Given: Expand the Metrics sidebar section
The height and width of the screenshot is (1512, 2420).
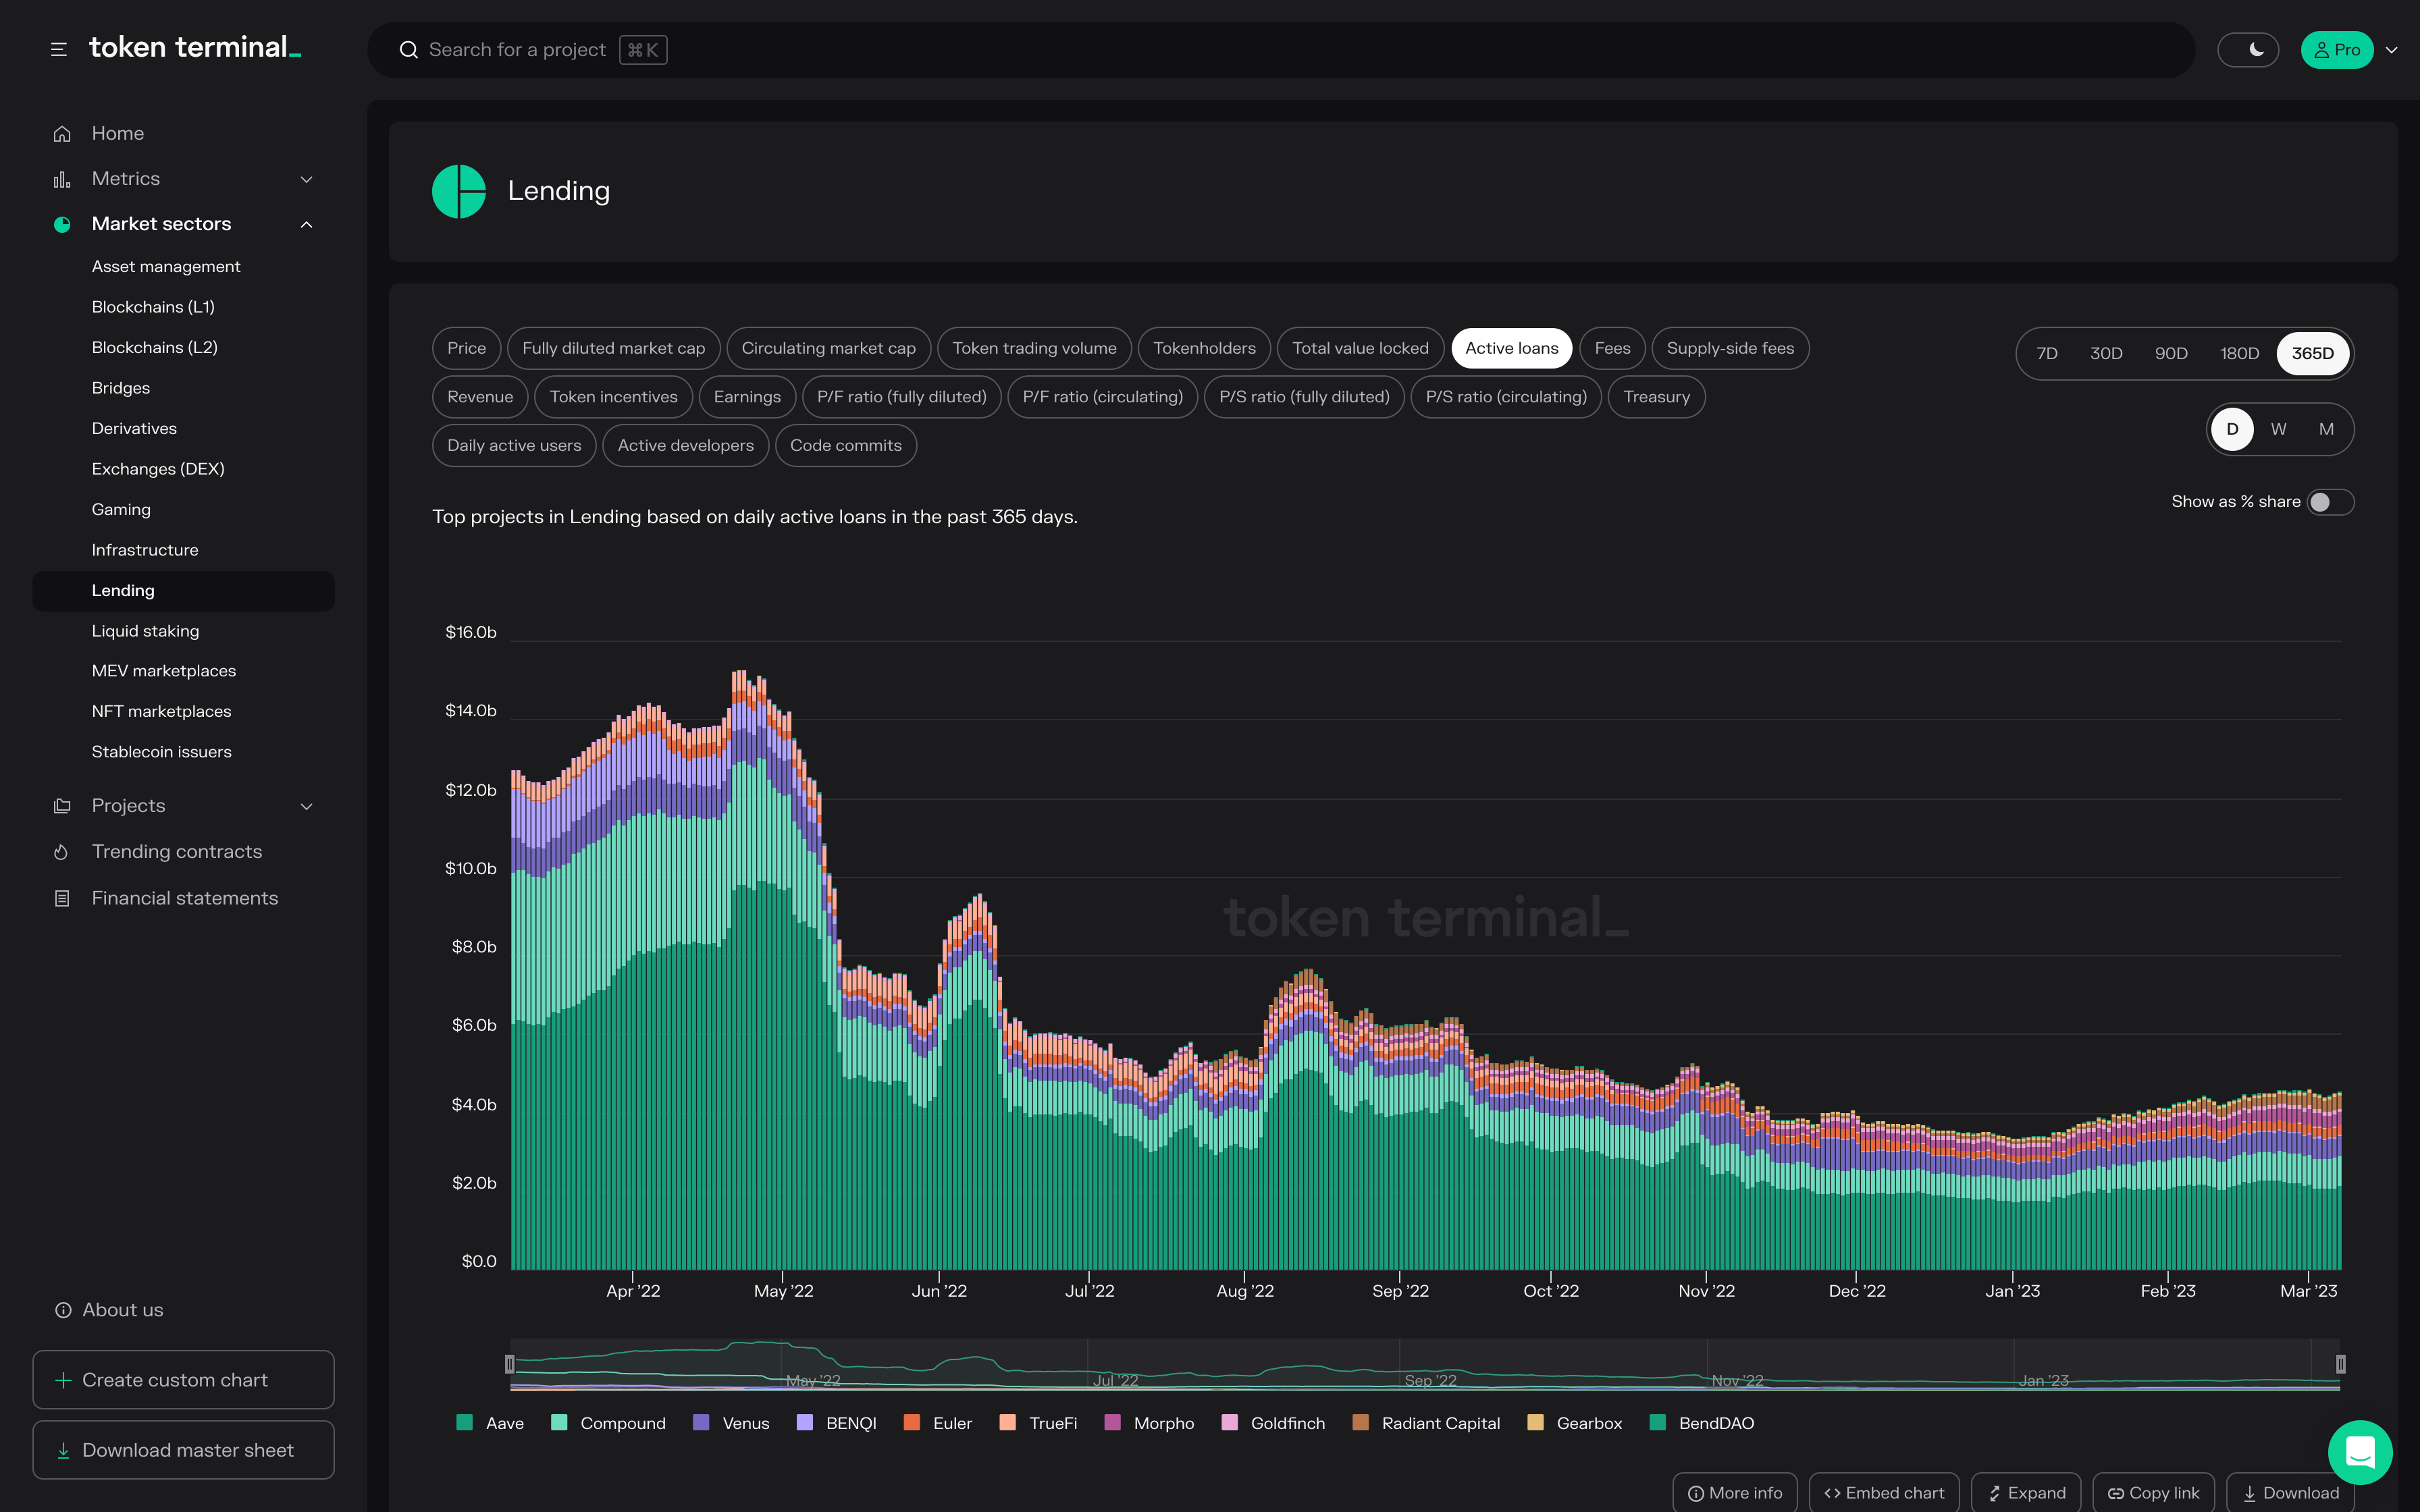Looking at the screenshot, I should coord(307,179).
